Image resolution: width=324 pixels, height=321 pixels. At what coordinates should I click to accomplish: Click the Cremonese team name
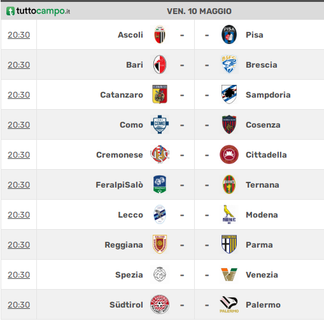point(120,155)
